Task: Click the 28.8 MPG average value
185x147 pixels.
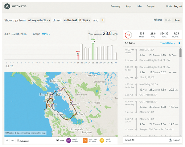Action: pyautogui.click(x=107, y=34)
